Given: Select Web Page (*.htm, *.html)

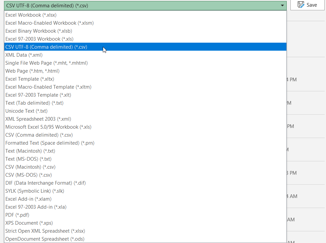Looking at the screenshot, I should (x=145, y=71).
